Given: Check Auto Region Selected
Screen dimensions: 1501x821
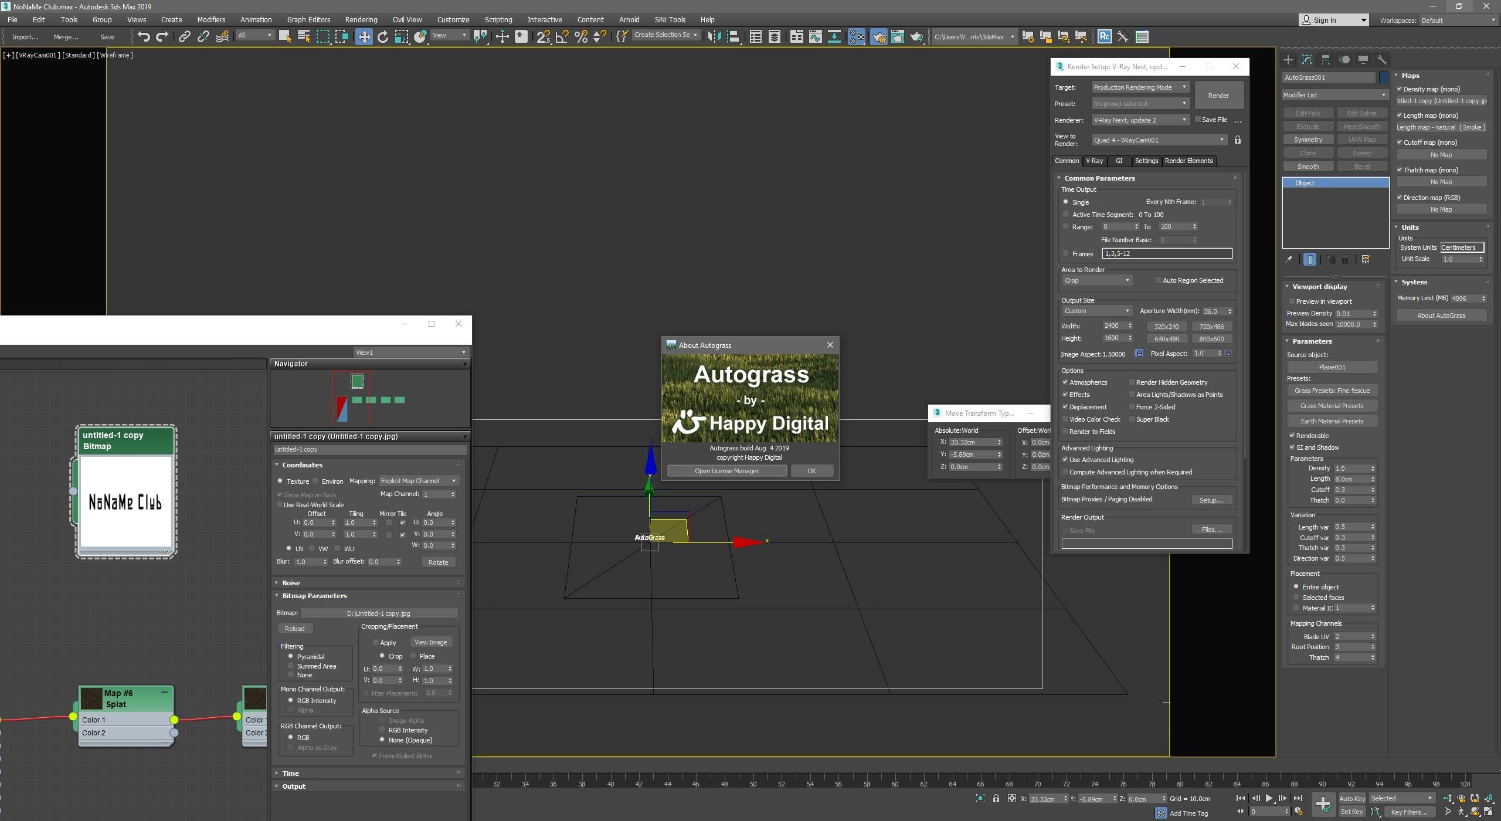Looking at the screenshot, I should [1159, 280].
